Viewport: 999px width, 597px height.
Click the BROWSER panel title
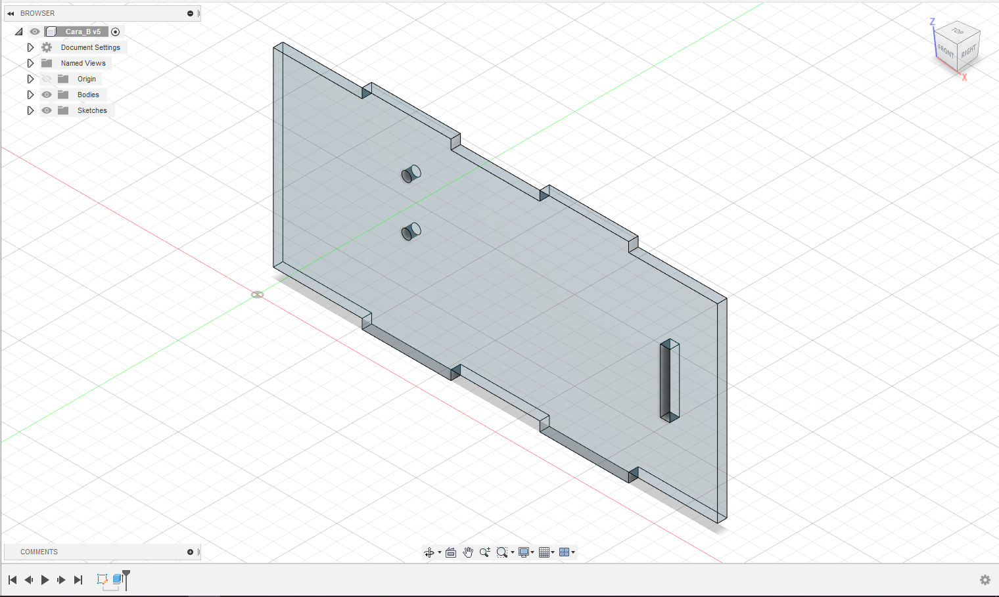37,13
